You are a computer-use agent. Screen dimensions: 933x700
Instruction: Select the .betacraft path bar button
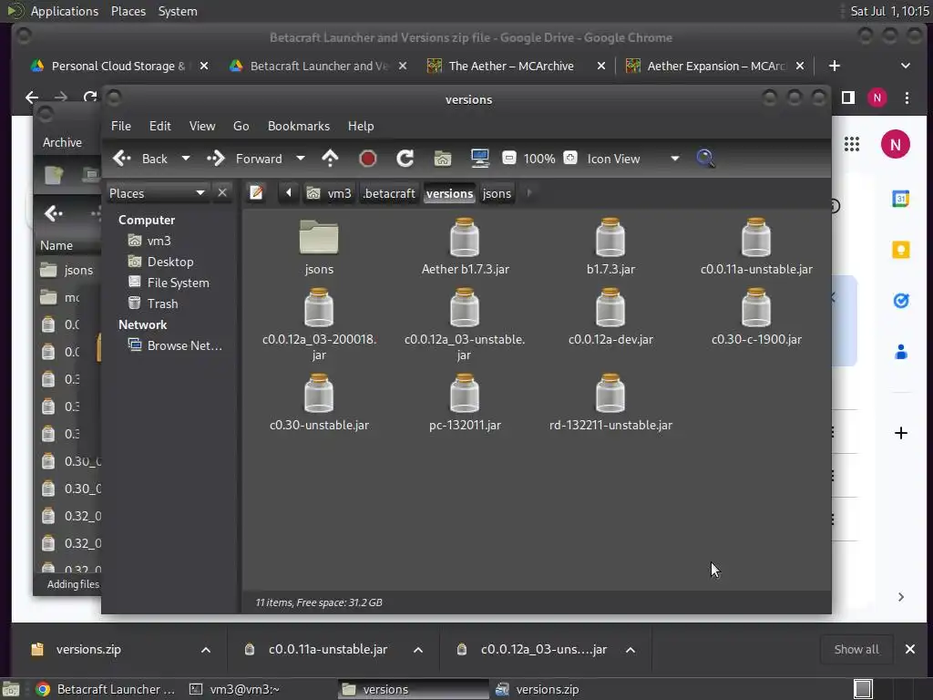(x=389, y=193)
